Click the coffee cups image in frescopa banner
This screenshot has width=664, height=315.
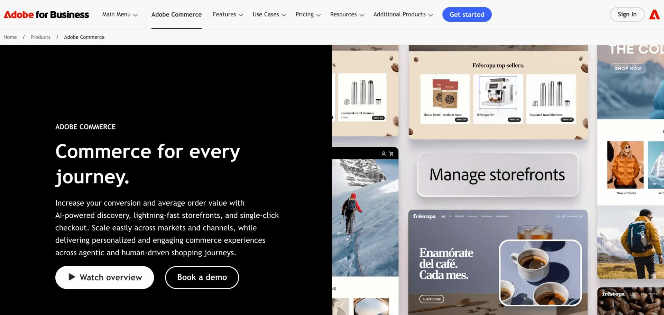tap(540, 273)
